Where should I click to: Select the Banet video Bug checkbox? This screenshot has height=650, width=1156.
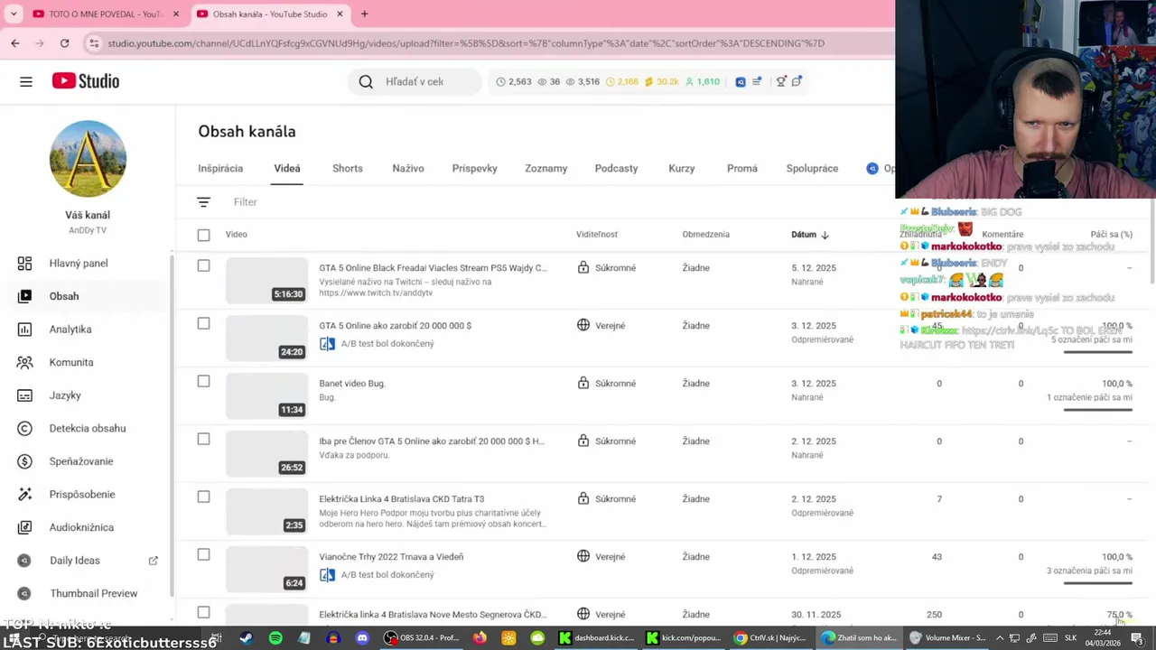pos(203,382)
